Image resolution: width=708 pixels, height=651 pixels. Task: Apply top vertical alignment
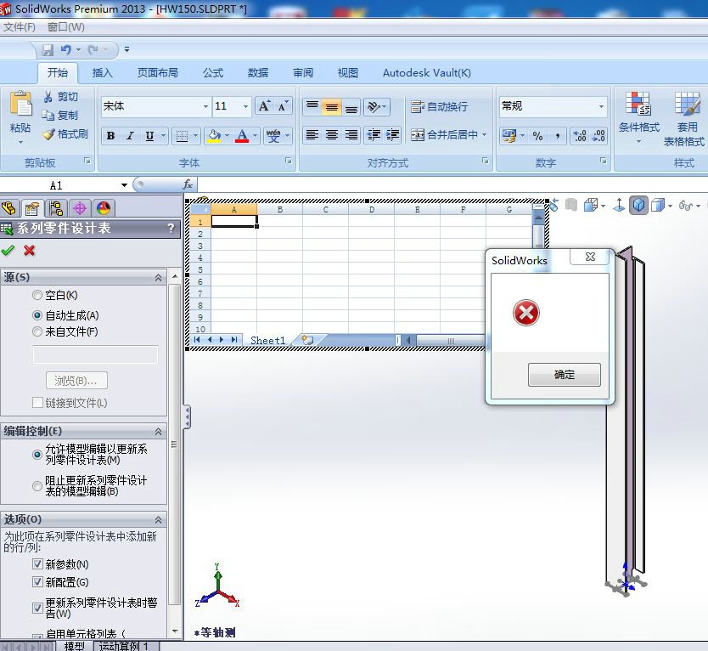[x=312, y=107]
